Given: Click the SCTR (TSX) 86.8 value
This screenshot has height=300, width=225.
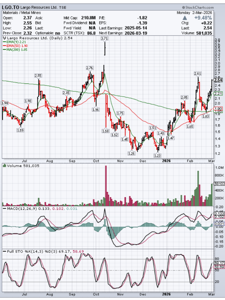Looking at the screenshot, I should tap(91, 33).
